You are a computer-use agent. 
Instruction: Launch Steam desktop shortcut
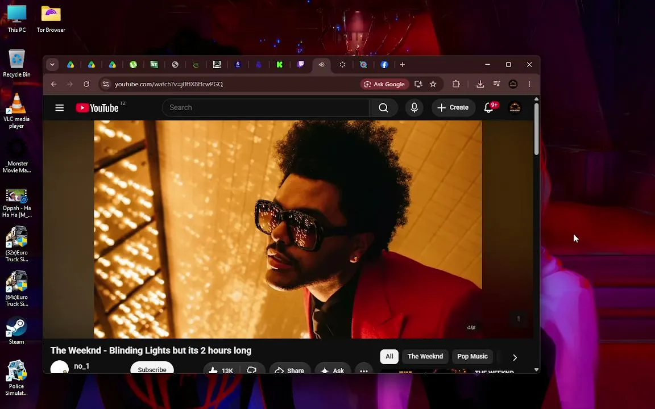pyautogui.click(x=16, y=331)
